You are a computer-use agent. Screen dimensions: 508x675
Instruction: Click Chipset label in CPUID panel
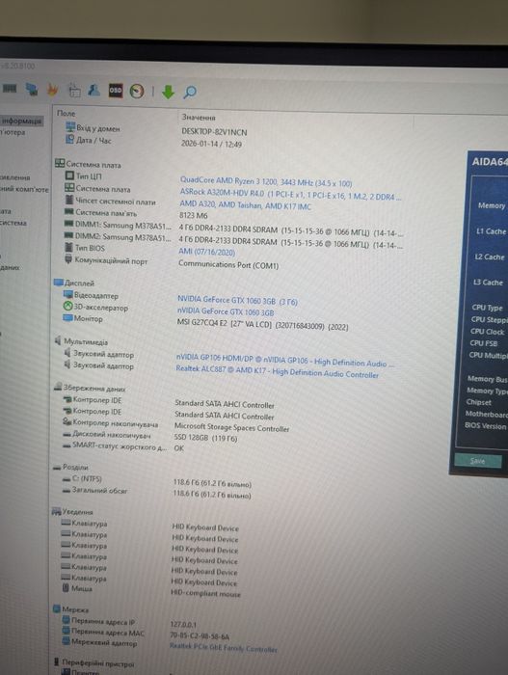click(x=478, y=402)
